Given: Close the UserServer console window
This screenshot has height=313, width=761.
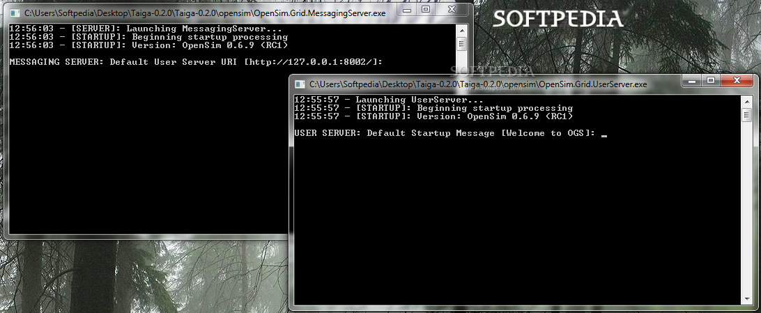Looking at the screenshot, I should pyautogui.click(x=736, y=80).
